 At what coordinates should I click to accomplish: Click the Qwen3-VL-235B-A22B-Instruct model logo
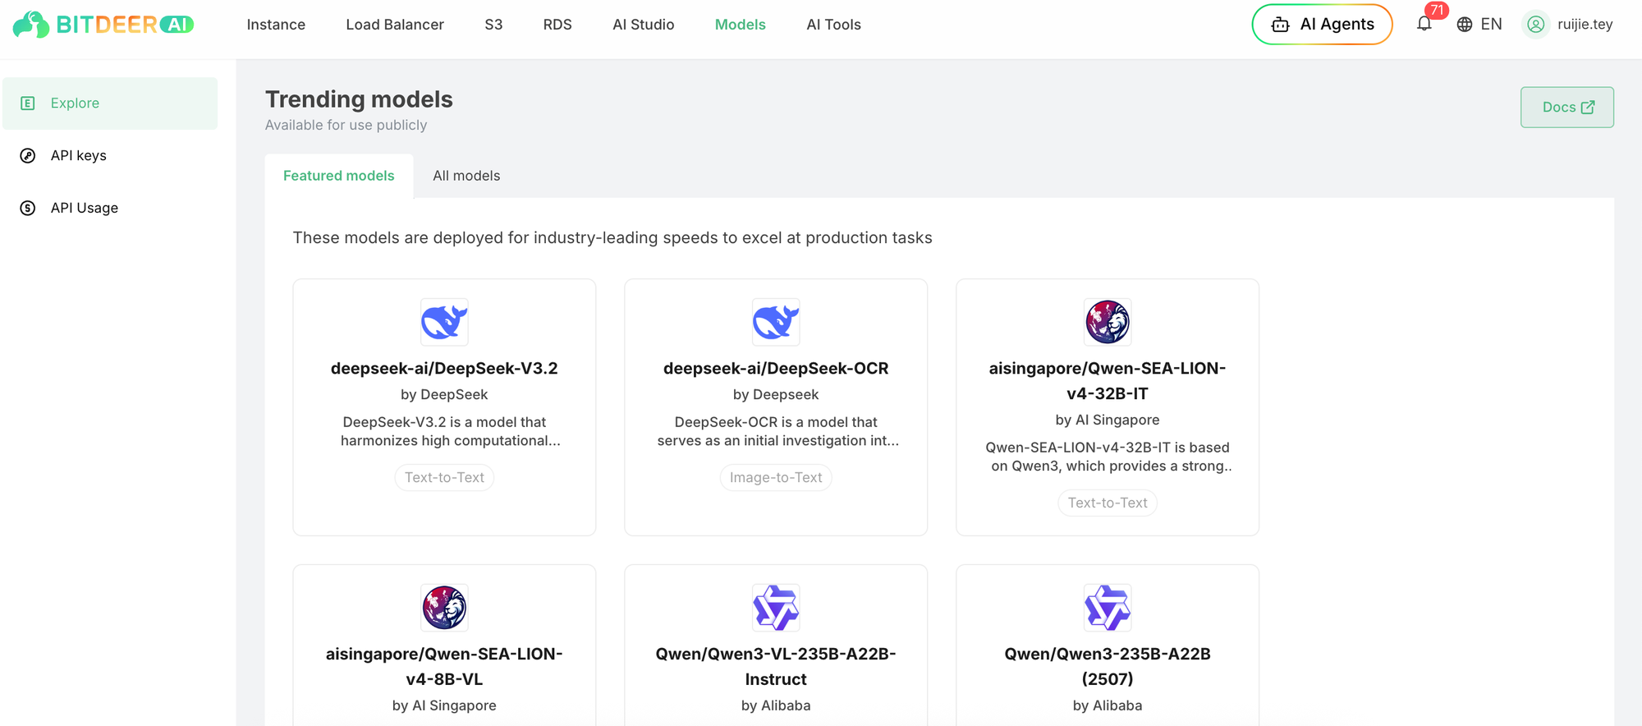tap(776, 608)
